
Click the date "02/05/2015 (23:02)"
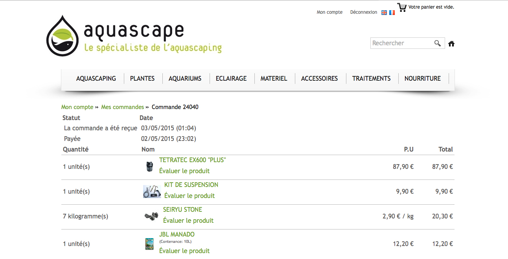point(169,139)
